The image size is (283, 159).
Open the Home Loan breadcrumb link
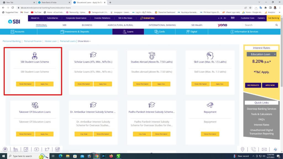[x=51, y=41]
